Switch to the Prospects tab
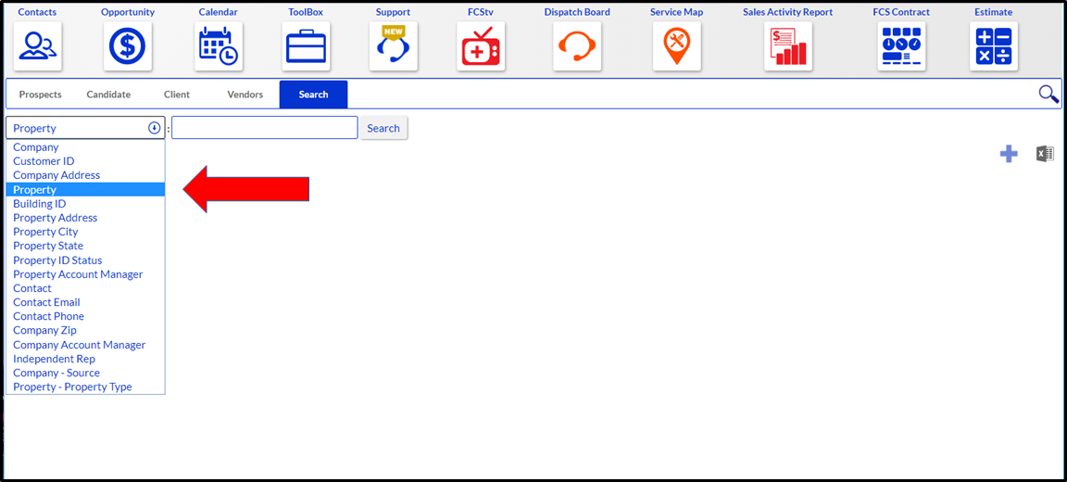Viewport: 1067px width, 482px height. pos(40,95)
